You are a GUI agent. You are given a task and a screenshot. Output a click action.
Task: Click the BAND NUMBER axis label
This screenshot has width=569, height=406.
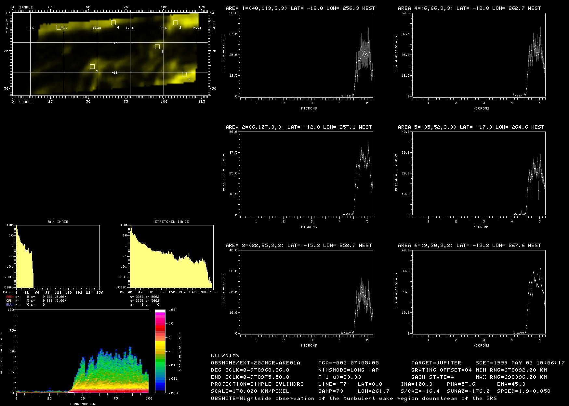(x=83, y=404)
